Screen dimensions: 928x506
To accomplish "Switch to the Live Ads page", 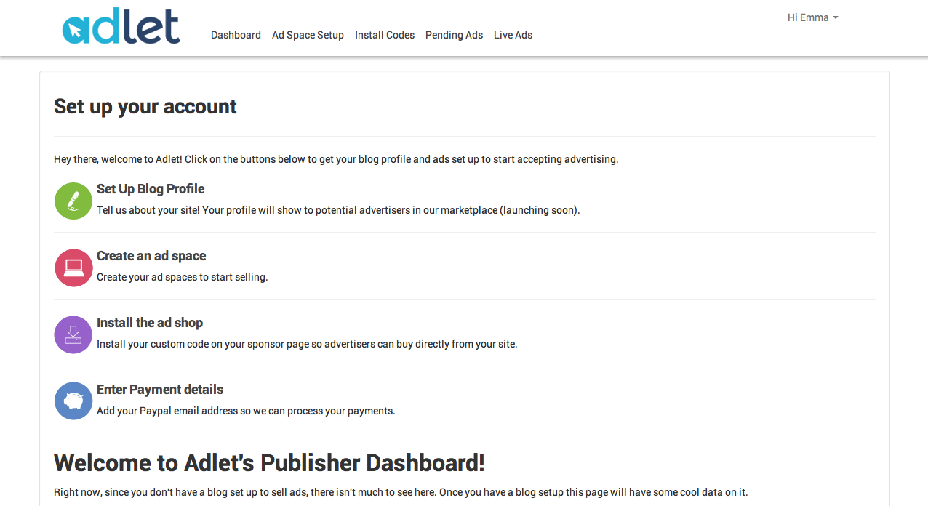I will point(513,35).
